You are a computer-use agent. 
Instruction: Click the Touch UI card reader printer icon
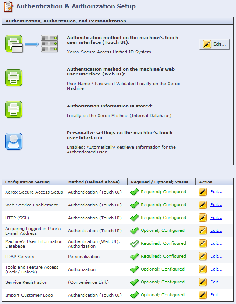(x=14, y=44)
